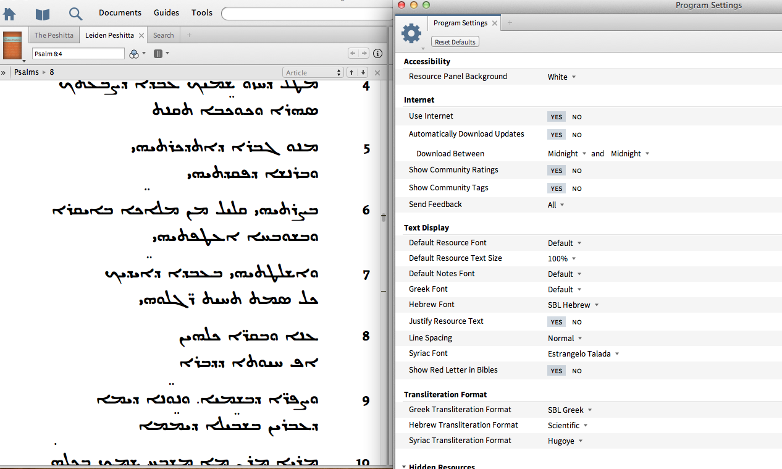
Task: Turn off Justify Resource Text
Action: coord(576,321)
